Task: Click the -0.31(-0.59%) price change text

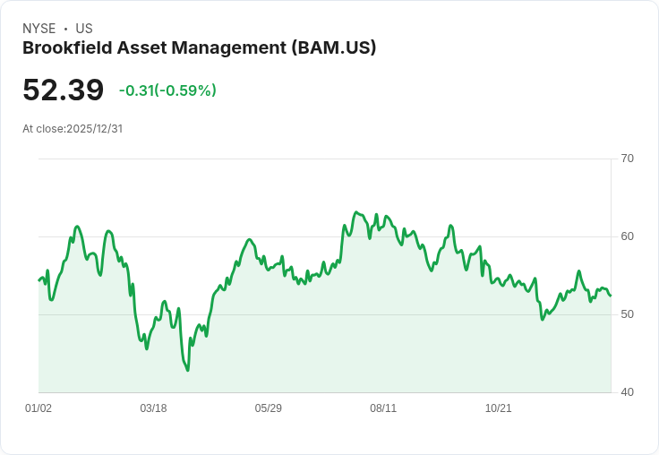Action: tap(167, 90)
